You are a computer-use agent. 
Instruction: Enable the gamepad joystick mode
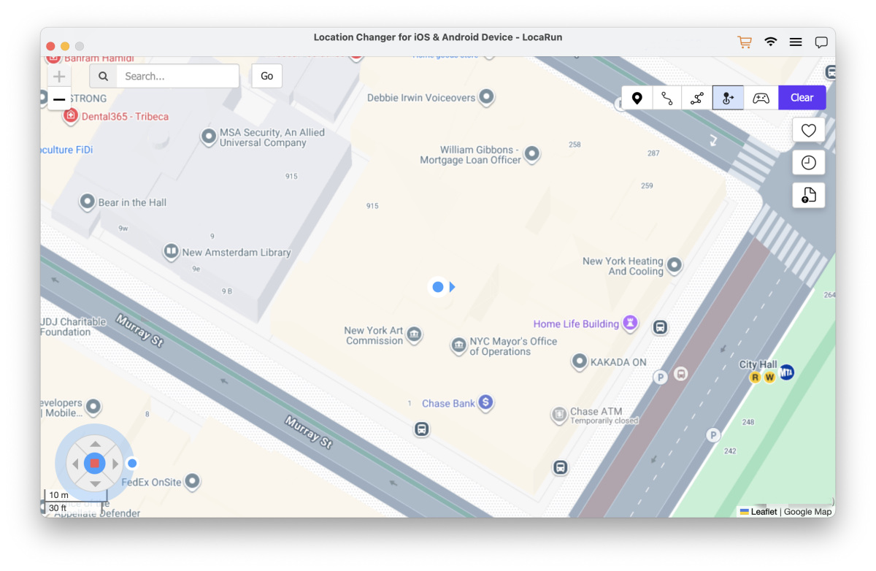click(761, 98)
